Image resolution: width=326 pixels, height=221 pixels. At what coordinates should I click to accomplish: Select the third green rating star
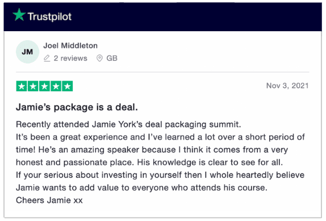(44, 86)
